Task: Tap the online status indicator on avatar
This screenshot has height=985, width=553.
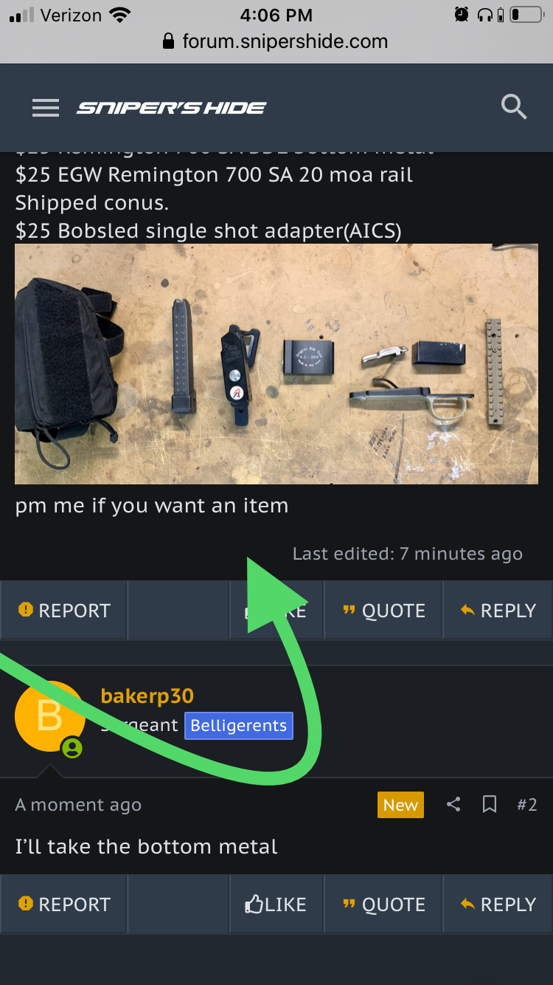Action: [72, 748]
